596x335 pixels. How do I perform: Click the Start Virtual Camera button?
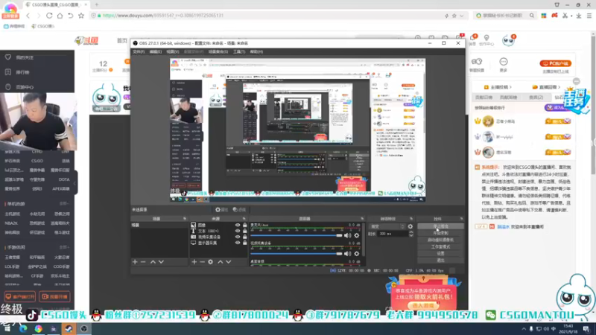point(440,240)
